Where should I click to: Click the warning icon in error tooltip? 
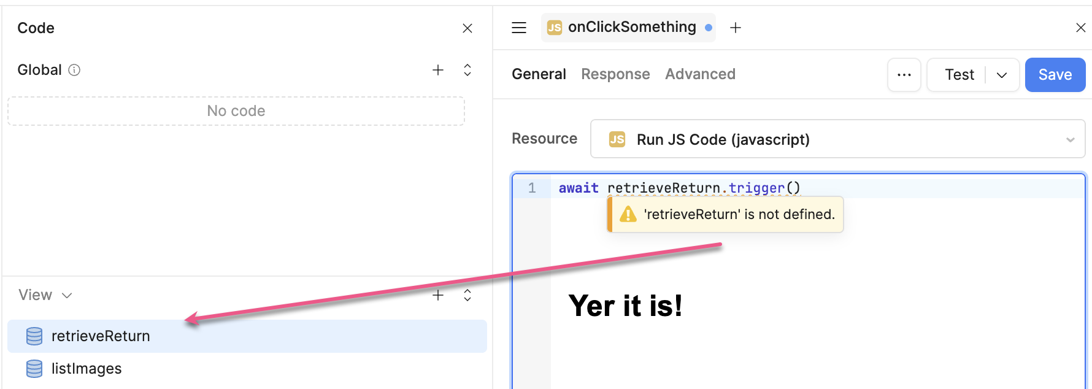[x=628, y=214]
